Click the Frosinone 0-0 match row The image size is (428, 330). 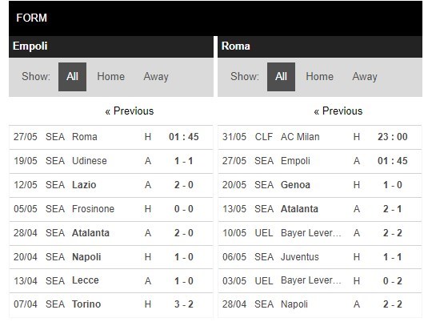coord(111,209)
